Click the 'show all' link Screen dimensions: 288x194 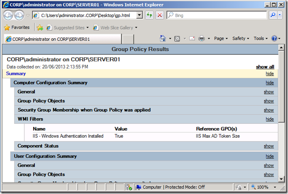[x=265, y=67]
